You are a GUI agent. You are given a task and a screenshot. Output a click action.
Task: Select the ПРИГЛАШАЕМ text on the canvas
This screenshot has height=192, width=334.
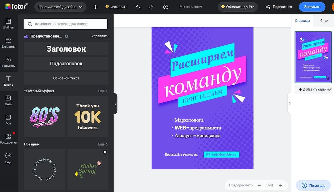(203, 96)
